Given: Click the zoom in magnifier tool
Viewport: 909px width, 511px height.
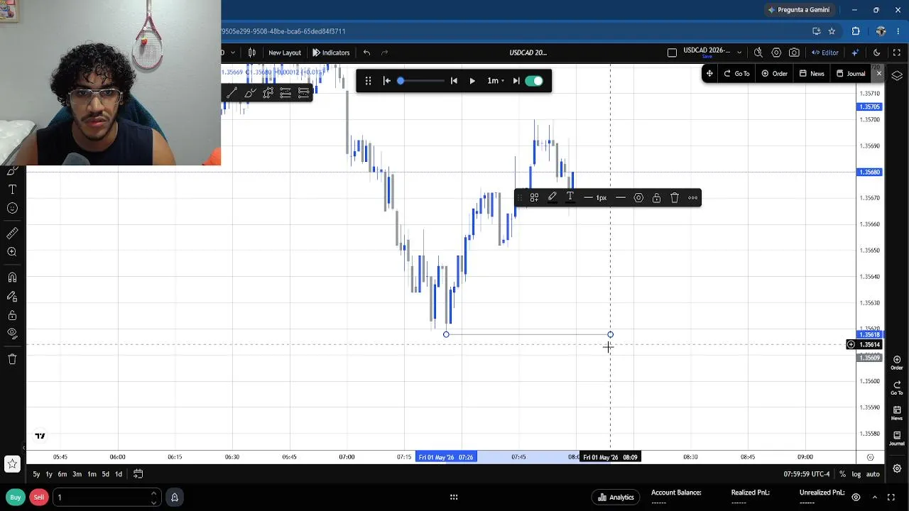Looking at the screenshot, I should click(x=12, y=252).
